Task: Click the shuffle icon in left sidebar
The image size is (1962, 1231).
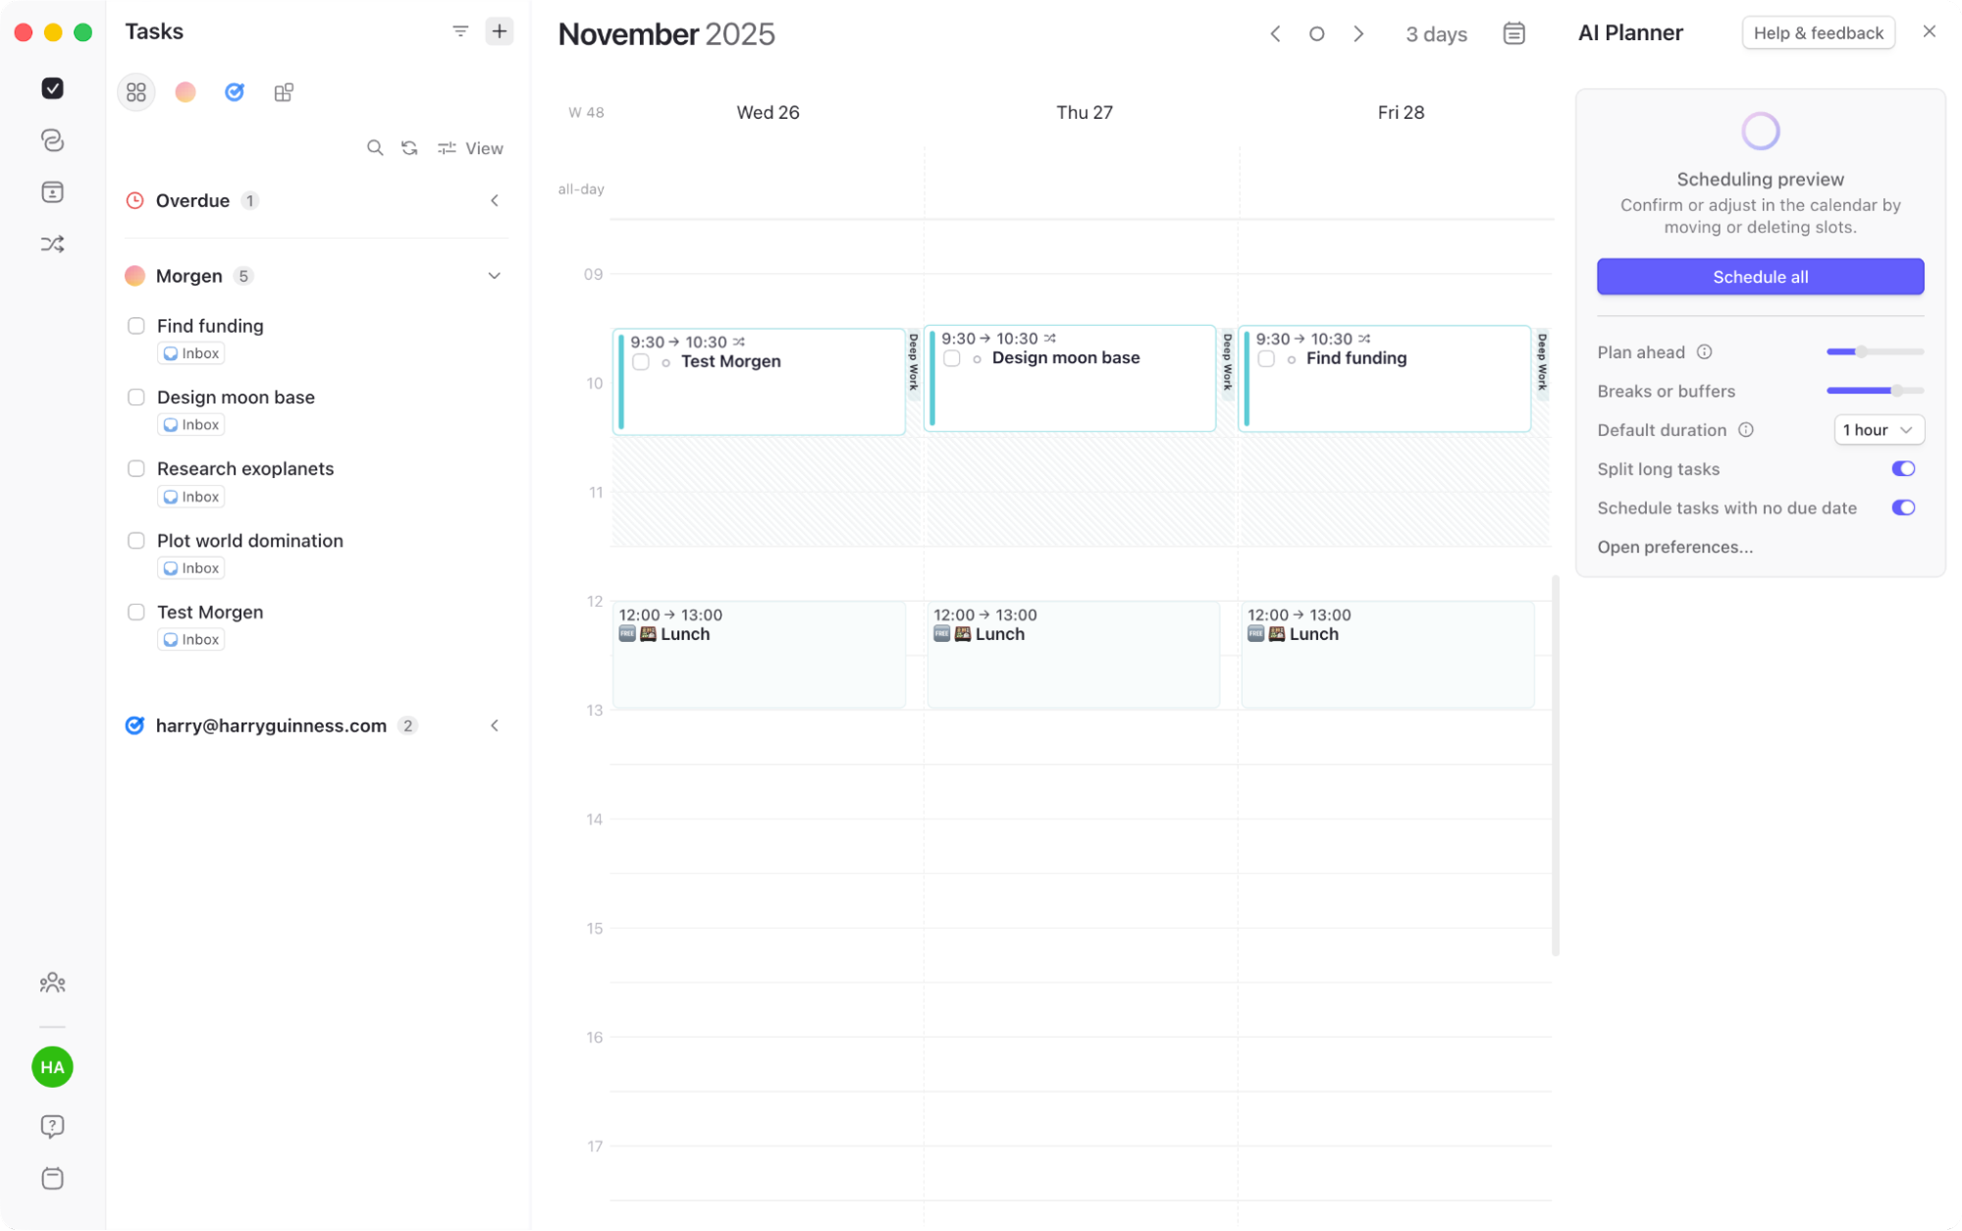Action: pyautogui.click(x=52, y=242)
